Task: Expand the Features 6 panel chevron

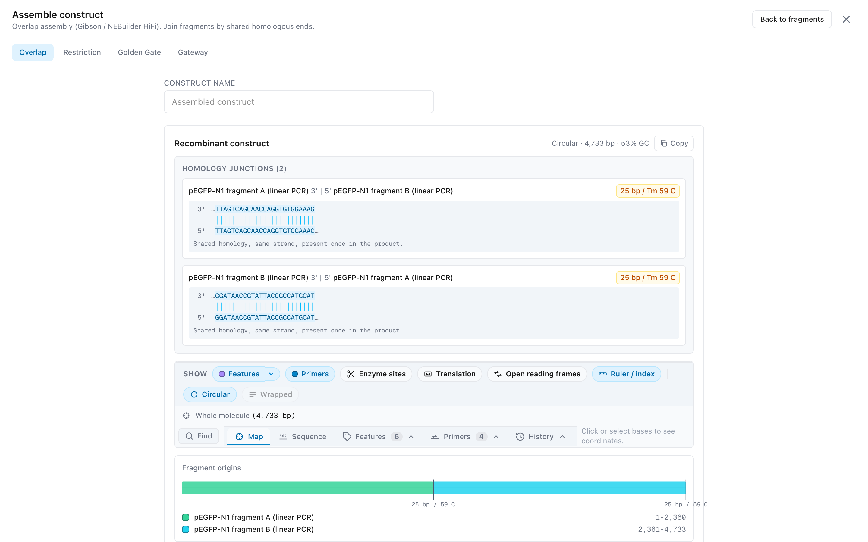Action: point(411,437)
